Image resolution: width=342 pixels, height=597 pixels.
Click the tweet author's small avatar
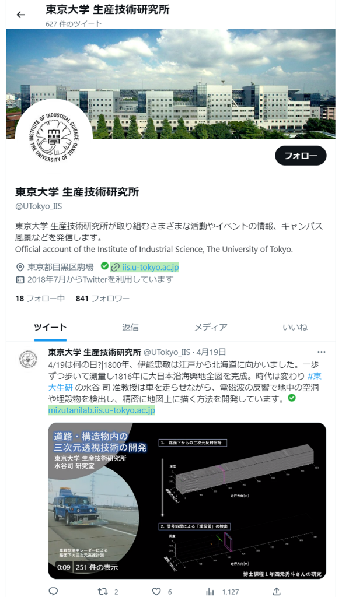[x=29, y=359]
